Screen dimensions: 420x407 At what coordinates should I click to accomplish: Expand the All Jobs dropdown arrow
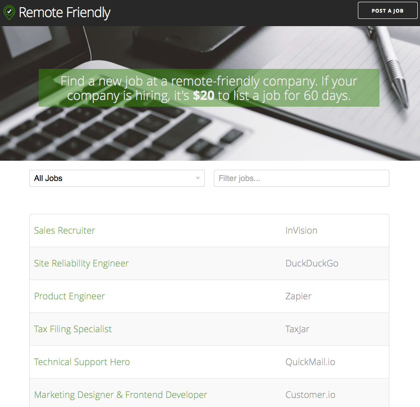tap(198, 178)
